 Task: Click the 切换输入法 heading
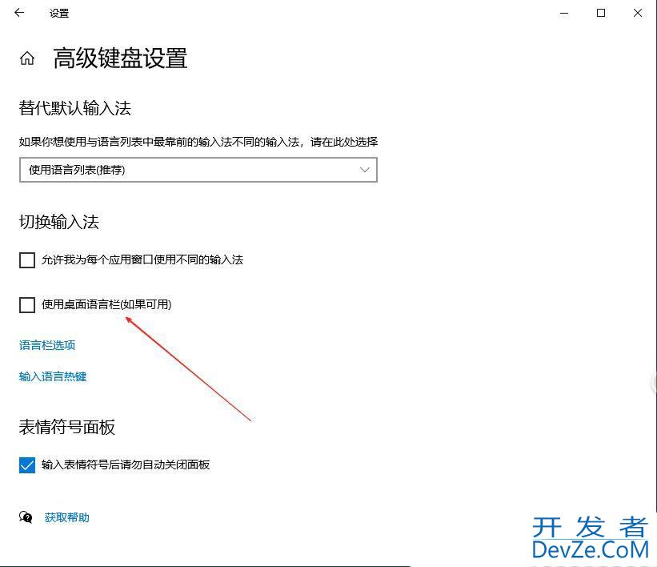coord(59,222)
